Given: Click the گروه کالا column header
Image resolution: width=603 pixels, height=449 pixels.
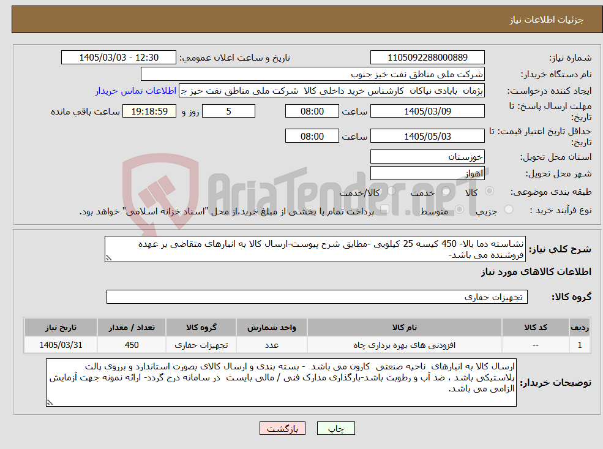Looking at the screenshot, I should [201, 328].
